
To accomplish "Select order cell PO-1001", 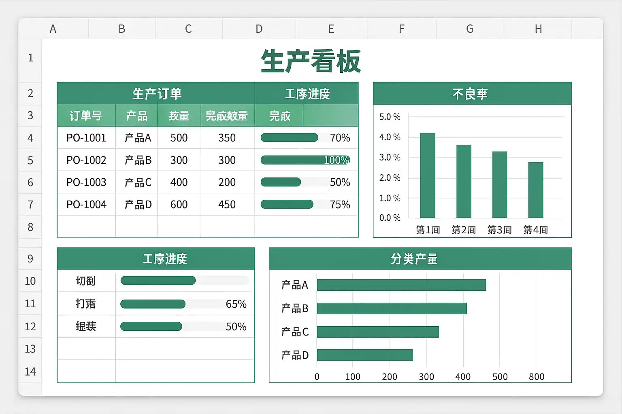I will [x=86, y=138].
